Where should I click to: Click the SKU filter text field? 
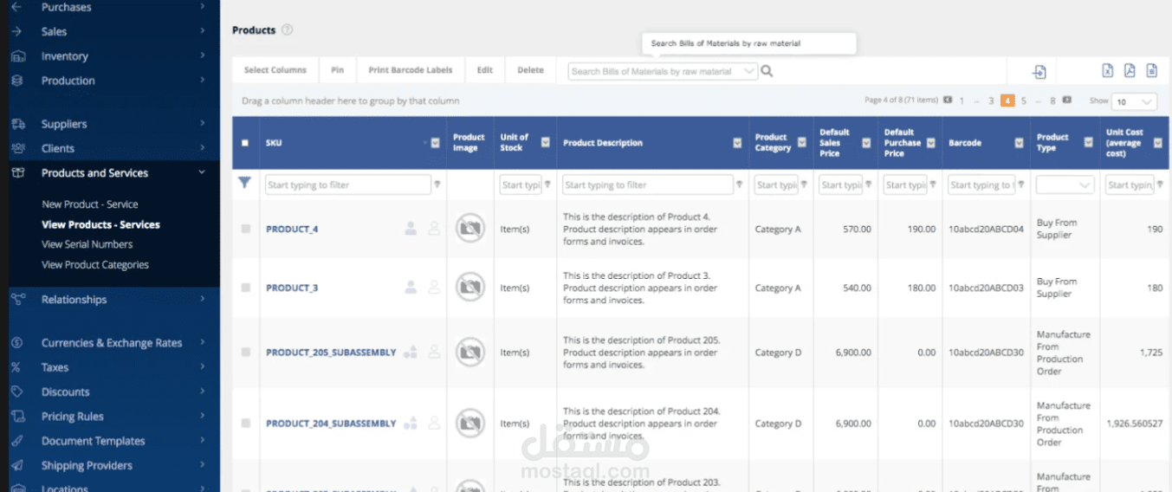pos(348,184)
